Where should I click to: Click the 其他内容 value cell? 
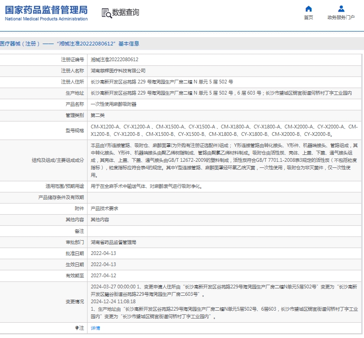pyautogui.click(x=100, y=220)
